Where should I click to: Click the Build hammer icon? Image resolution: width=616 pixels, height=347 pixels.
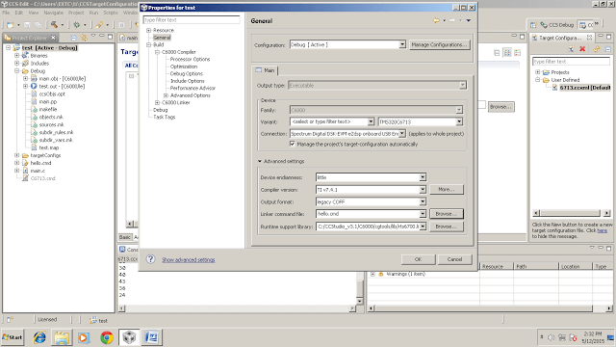[54, 25]
